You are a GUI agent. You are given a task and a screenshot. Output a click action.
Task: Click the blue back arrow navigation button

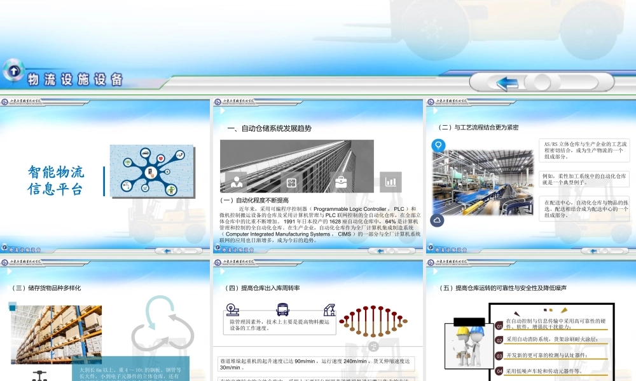click(506, 83)
